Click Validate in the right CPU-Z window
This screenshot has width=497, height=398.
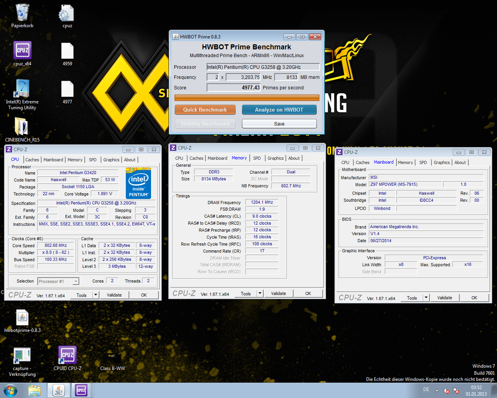(x=445, y=298)
